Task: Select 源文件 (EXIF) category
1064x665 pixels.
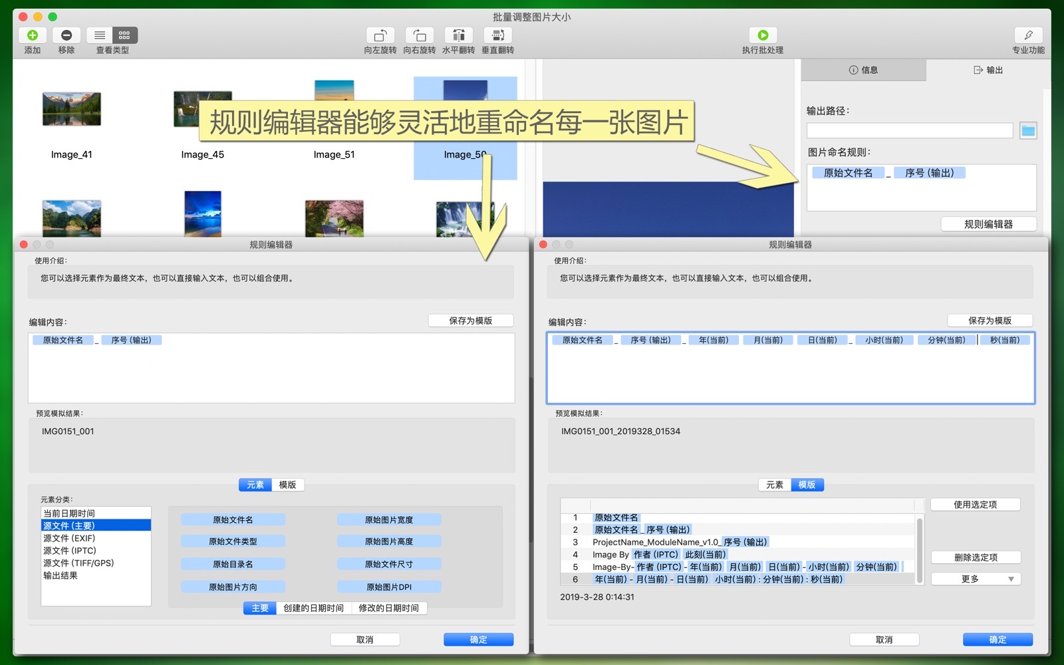Action: (69, 538)
